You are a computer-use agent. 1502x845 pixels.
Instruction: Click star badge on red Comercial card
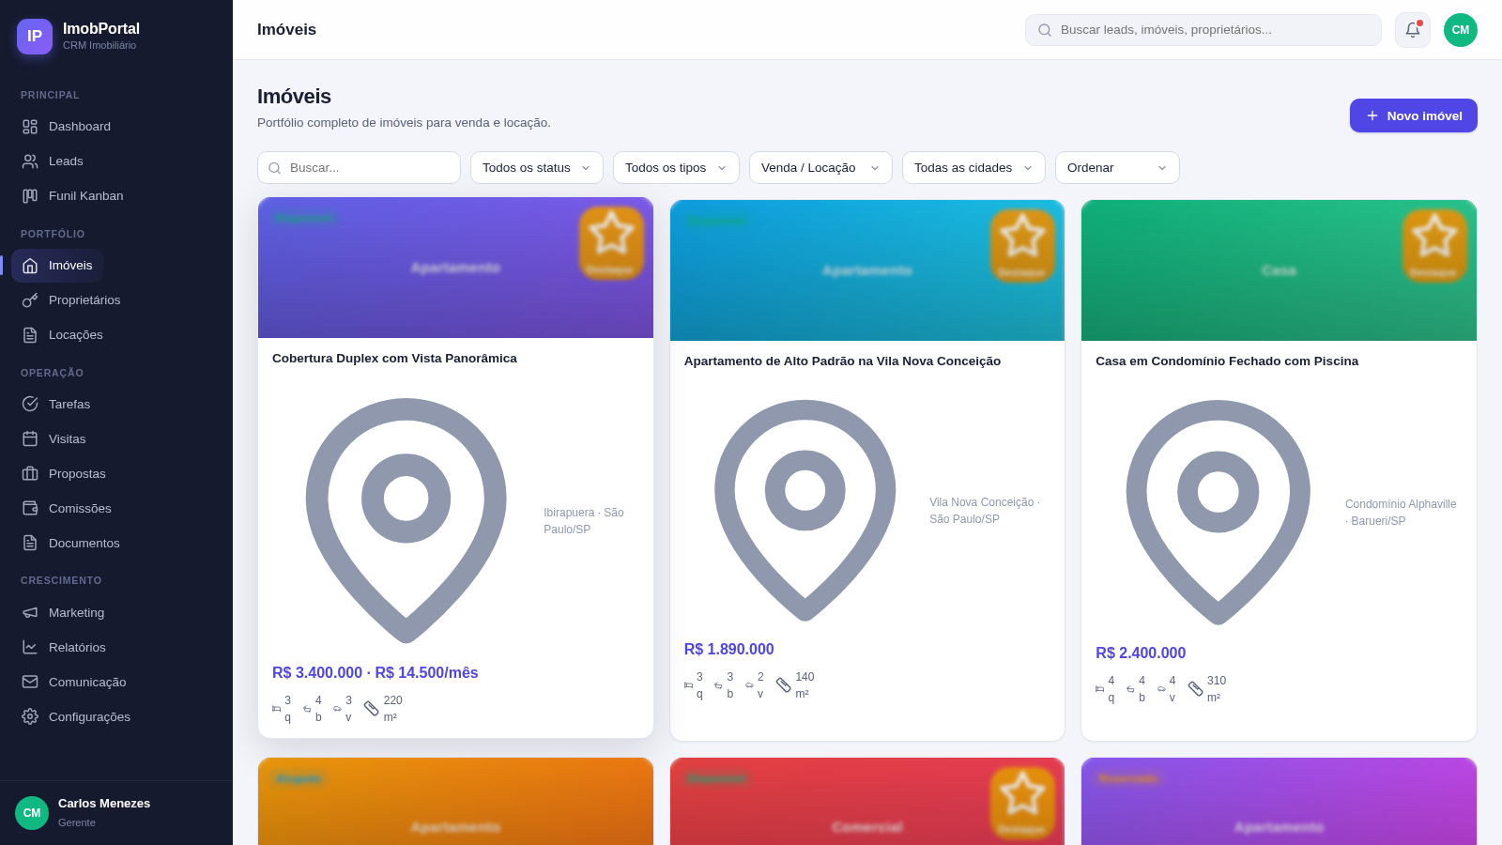pyautogui.click(x=1022, y=803)
